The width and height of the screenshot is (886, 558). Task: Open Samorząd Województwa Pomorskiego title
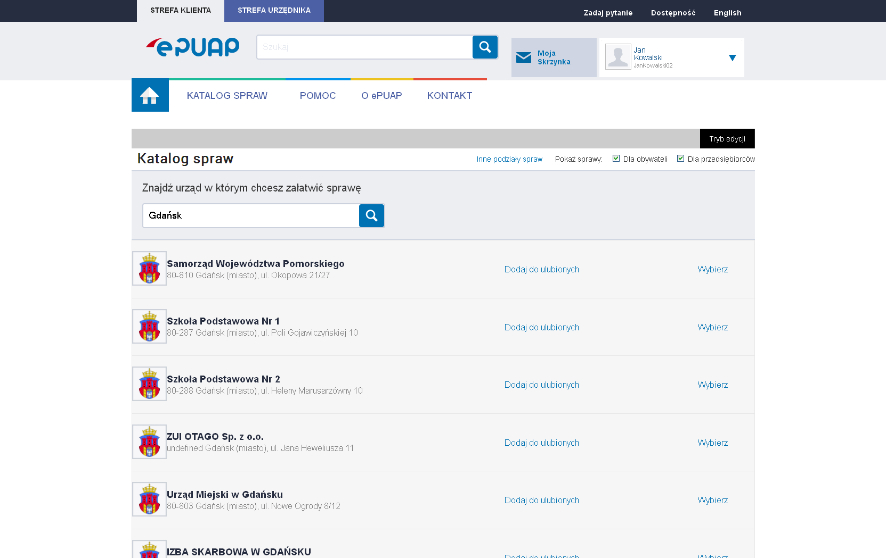coord(256,264)
